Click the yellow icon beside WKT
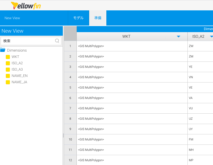 8,57
